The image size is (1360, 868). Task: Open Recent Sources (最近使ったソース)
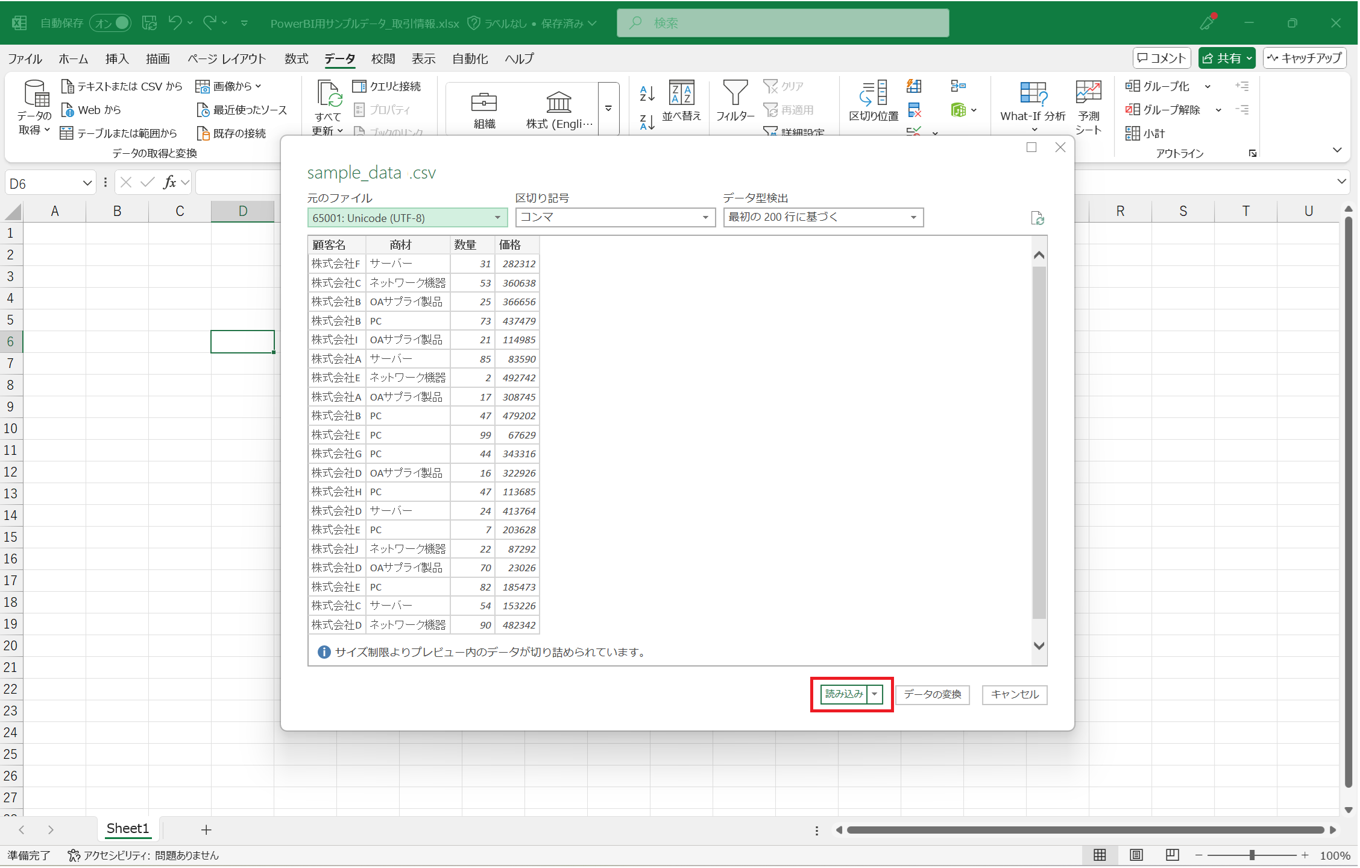(242, 110)
